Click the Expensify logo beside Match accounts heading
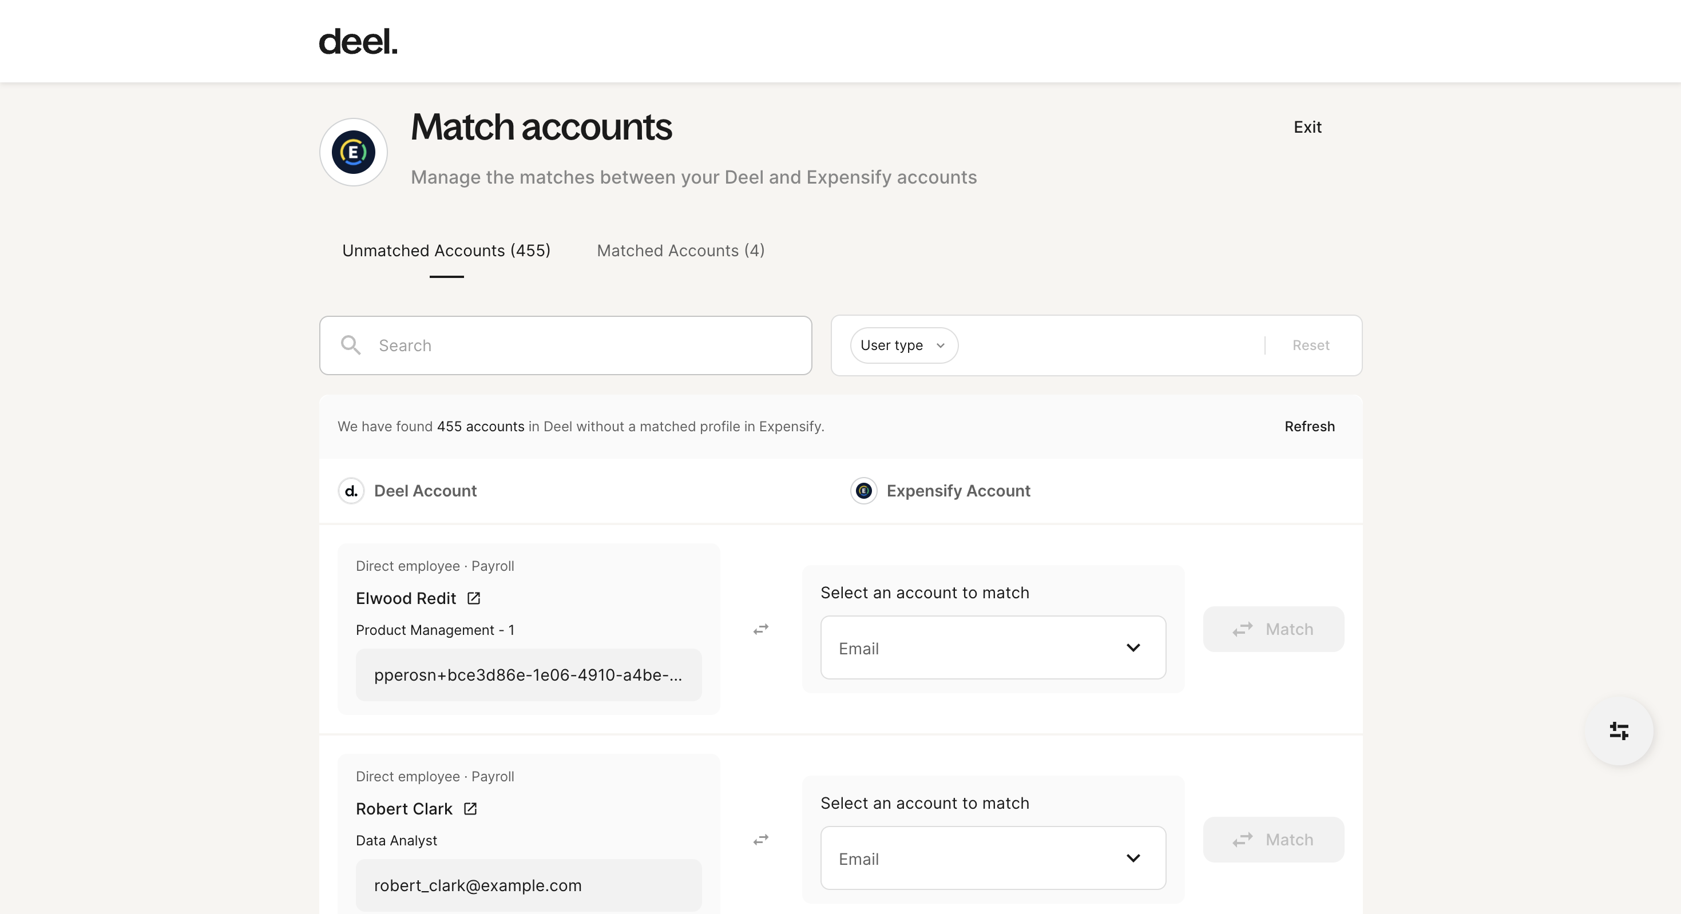 point(353,152)
